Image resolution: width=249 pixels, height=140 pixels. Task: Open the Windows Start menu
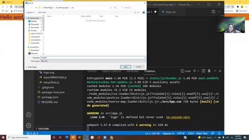(3, 137)
